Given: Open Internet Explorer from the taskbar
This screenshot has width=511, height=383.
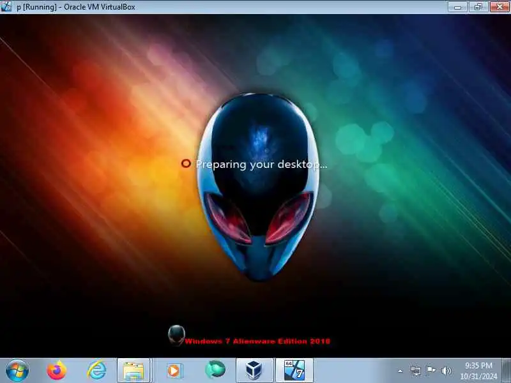Looking at the screenshot, I should tap(97, 370).
